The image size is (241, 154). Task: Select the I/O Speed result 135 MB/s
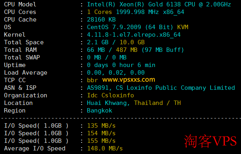click(x=101, y=126)
